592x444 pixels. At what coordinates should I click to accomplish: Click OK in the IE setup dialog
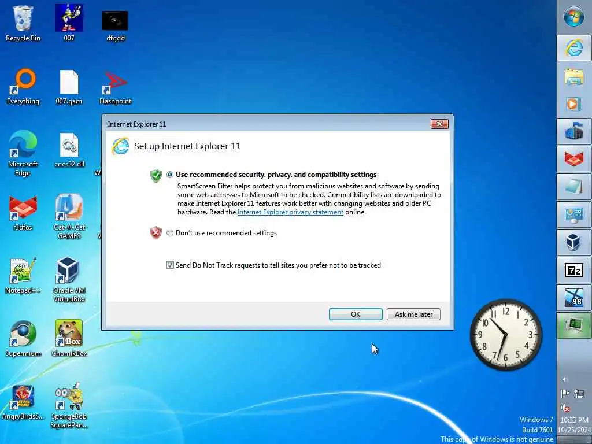[x=356, y=314]
